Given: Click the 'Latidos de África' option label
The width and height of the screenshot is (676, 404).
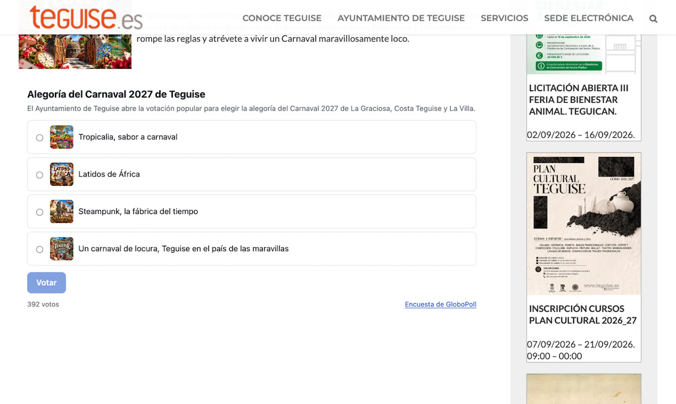Looking at the screenshot, I should 109,174.
